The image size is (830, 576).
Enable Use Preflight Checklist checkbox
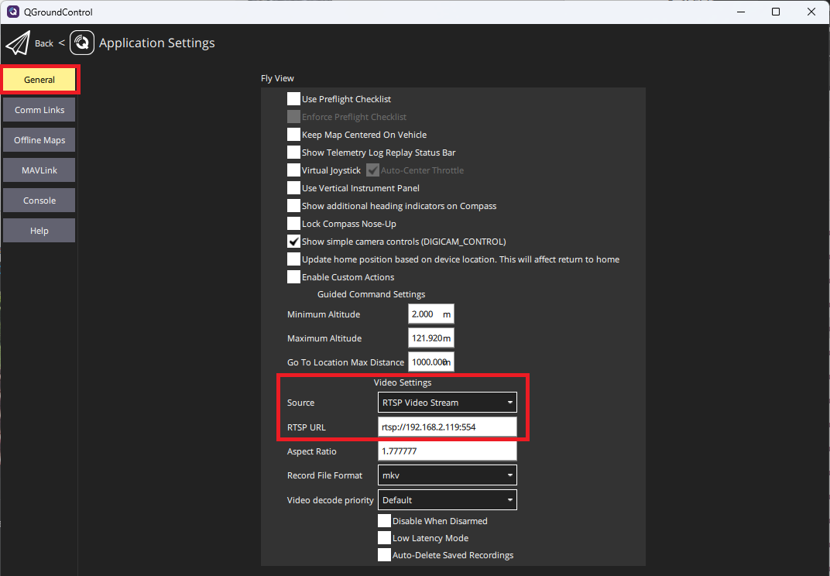293,99
